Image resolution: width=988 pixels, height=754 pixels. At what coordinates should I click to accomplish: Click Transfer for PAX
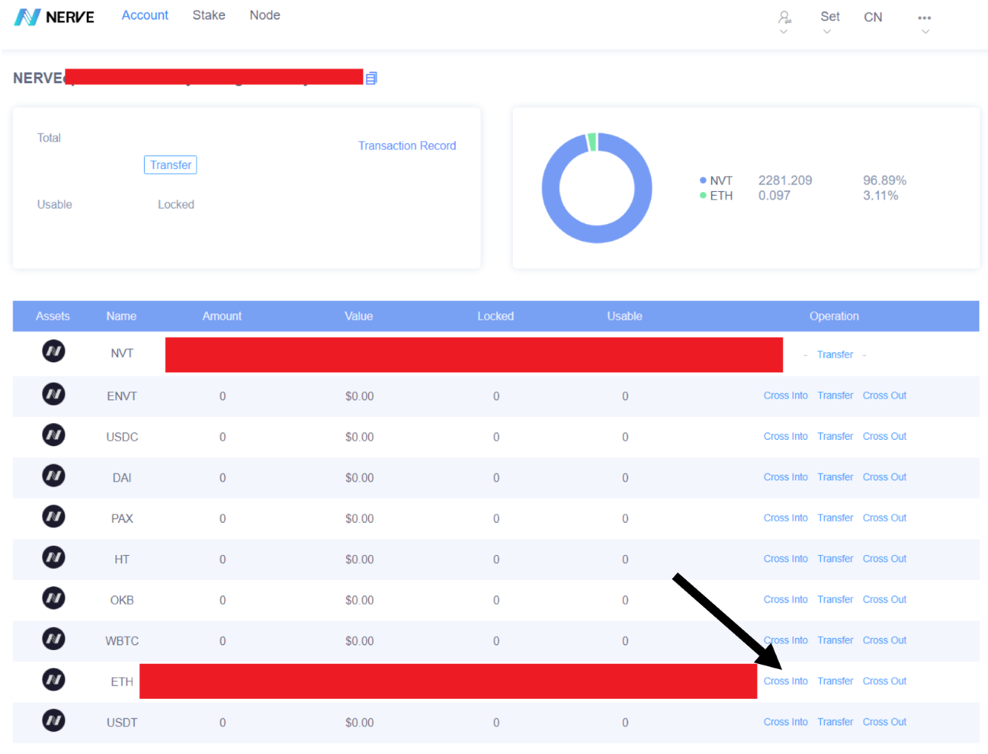835,518
